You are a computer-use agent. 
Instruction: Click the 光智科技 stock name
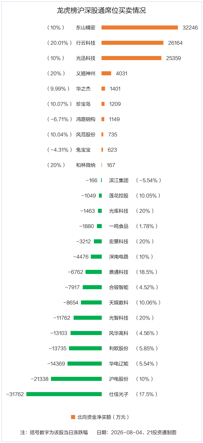(x=119, y=318)
